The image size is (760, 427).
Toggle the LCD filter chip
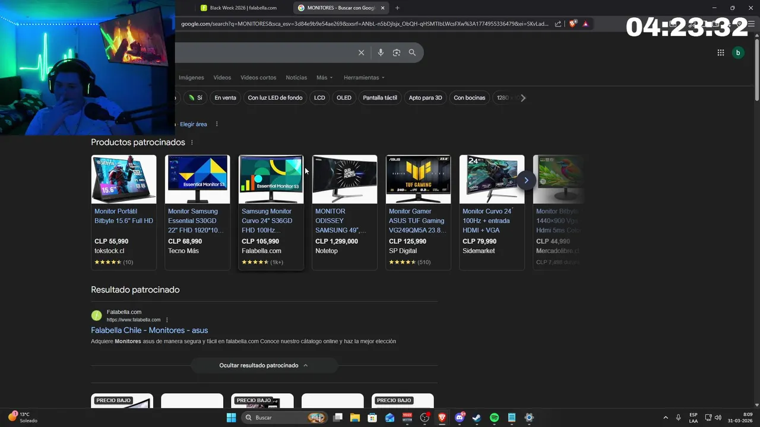[x=319, y=98]
